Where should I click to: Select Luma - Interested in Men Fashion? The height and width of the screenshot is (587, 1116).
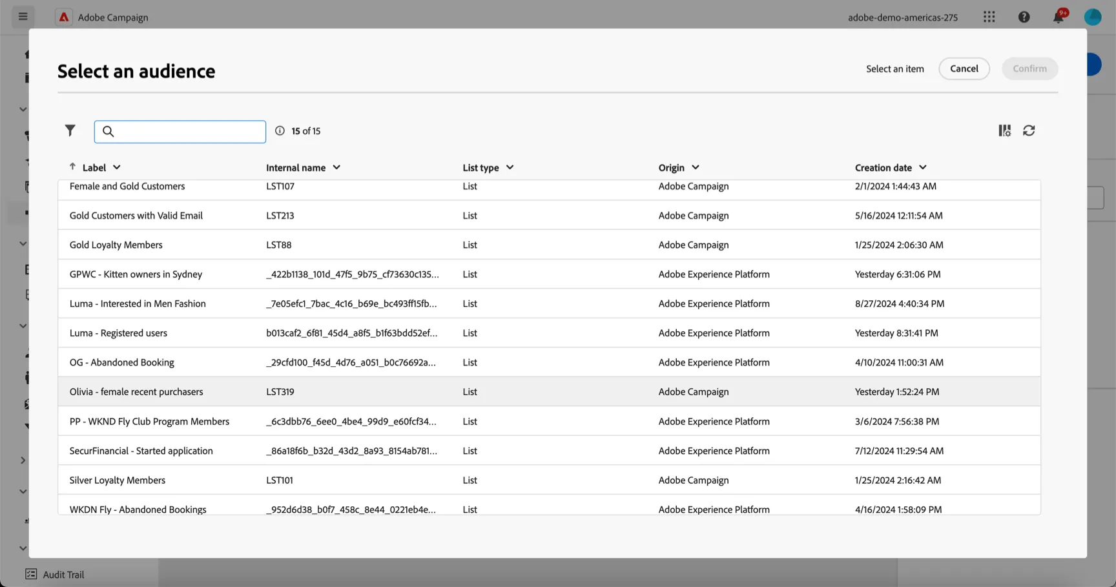pos(549,304)
